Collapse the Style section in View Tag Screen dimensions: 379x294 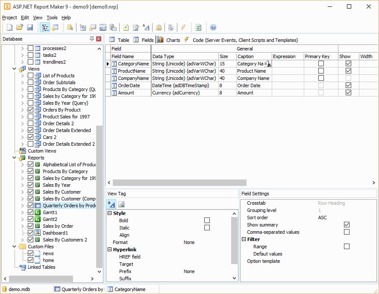tap(110, 213)
